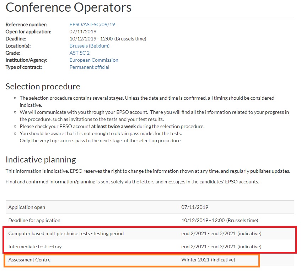This screenshot has width=301, height=271.
Task: Select the Assessment Centre row label
Action: click(x=29, y=260)
